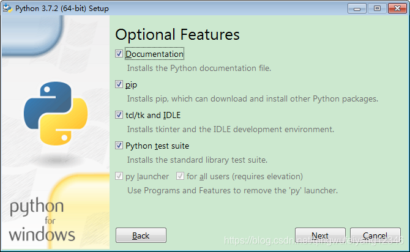Click the pip label text
This screenshot has height=252, width=410.
pos(131,85)
